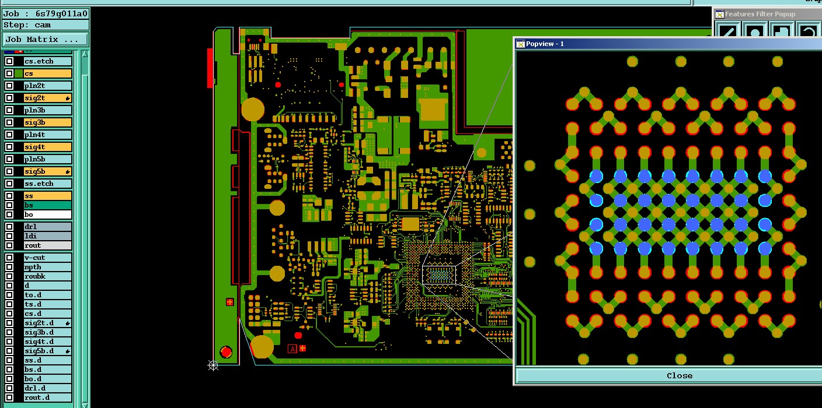
Task: Open the Job Matrix button
Action: 46,40
